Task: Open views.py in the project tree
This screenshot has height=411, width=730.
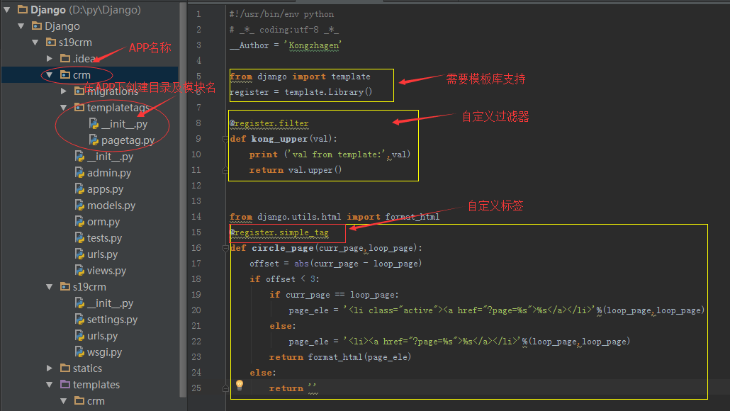Action: [106, 271]
